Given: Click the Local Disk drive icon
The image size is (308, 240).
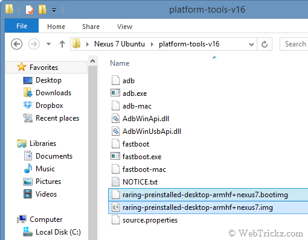Looking at the screenshot, I should tap(28, 232).
